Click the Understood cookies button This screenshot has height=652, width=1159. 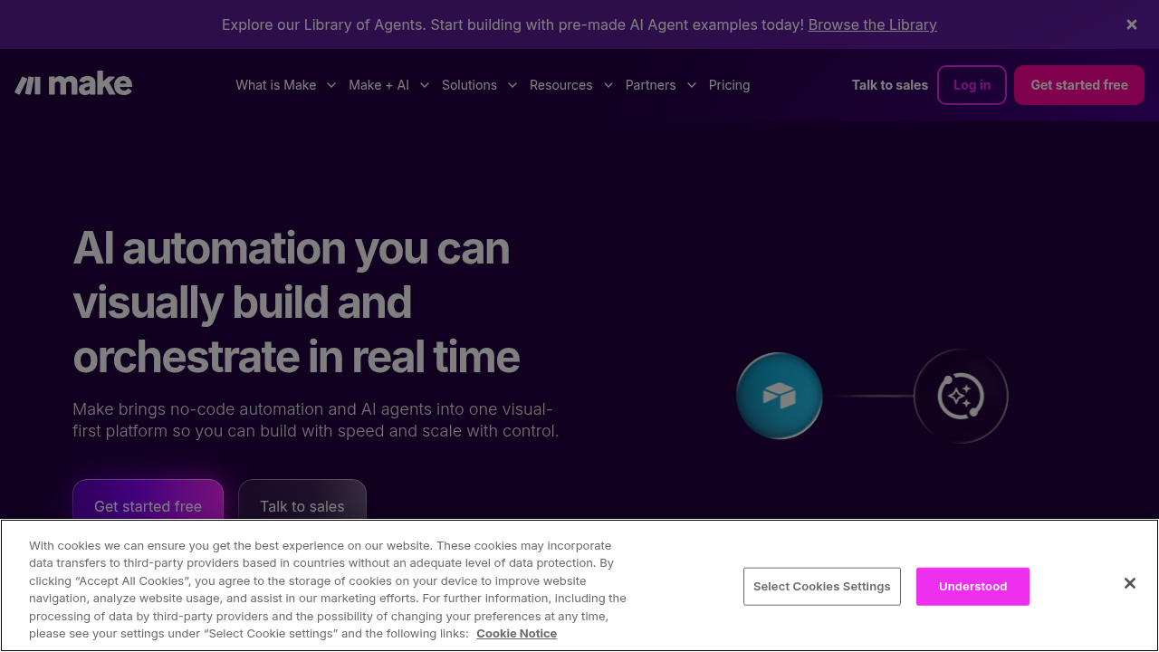click(x=972, y=586)
